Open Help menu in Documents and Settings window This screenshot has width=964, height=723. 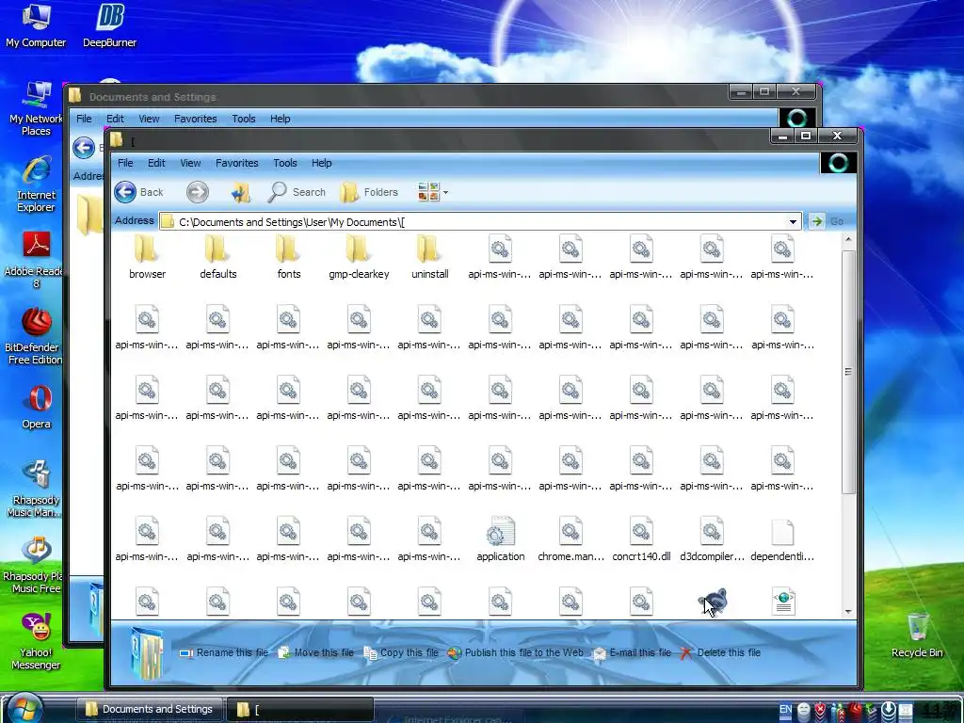pos(280,119)
